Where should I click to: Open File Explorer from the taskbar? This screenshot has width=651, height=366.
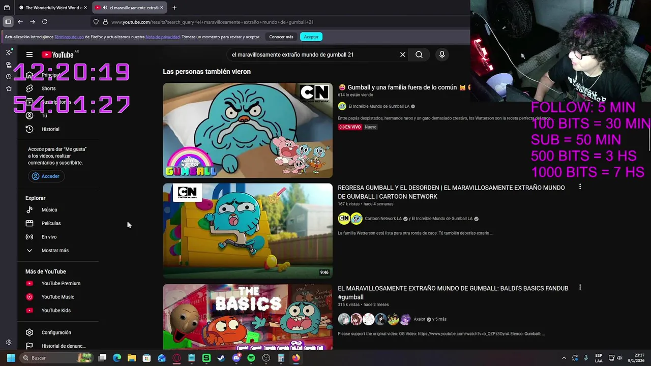pyautogui.click(x=132, y=358)
